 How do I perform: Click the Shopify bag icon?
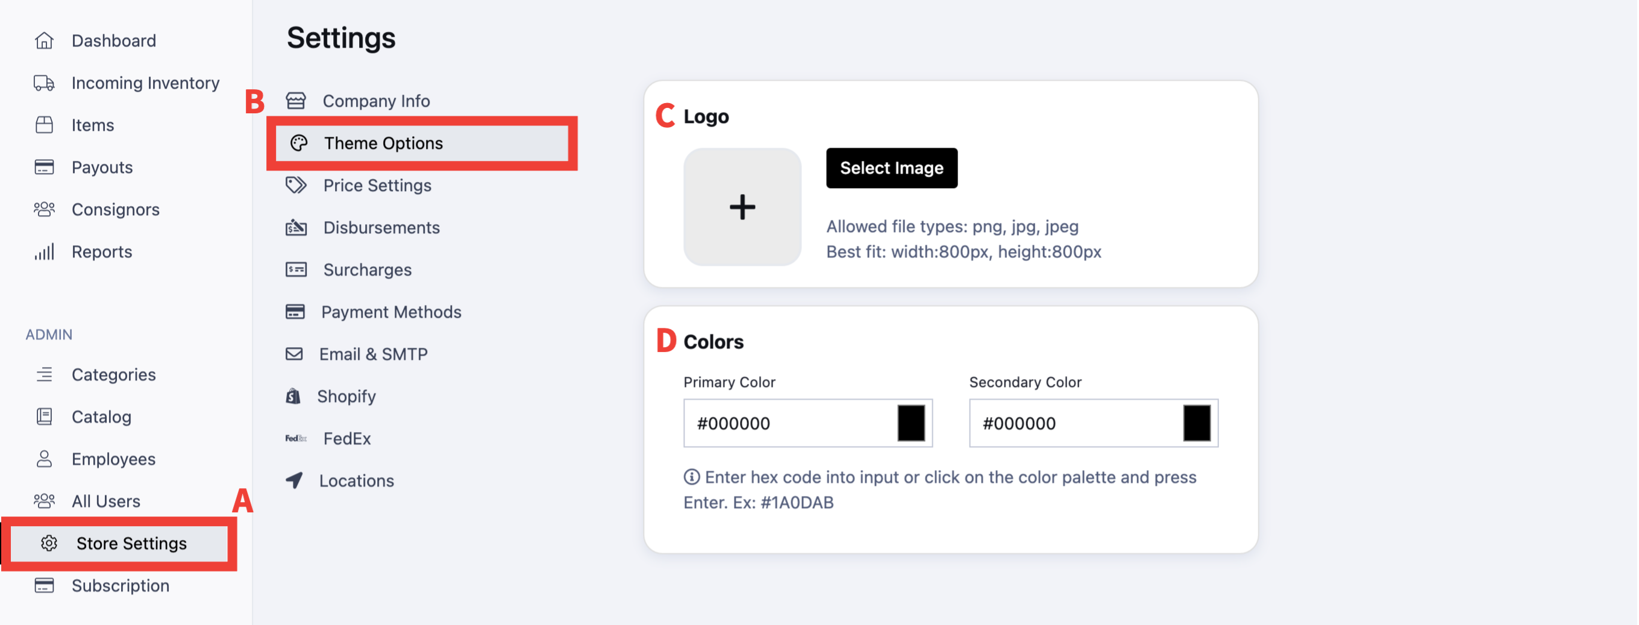293,397
